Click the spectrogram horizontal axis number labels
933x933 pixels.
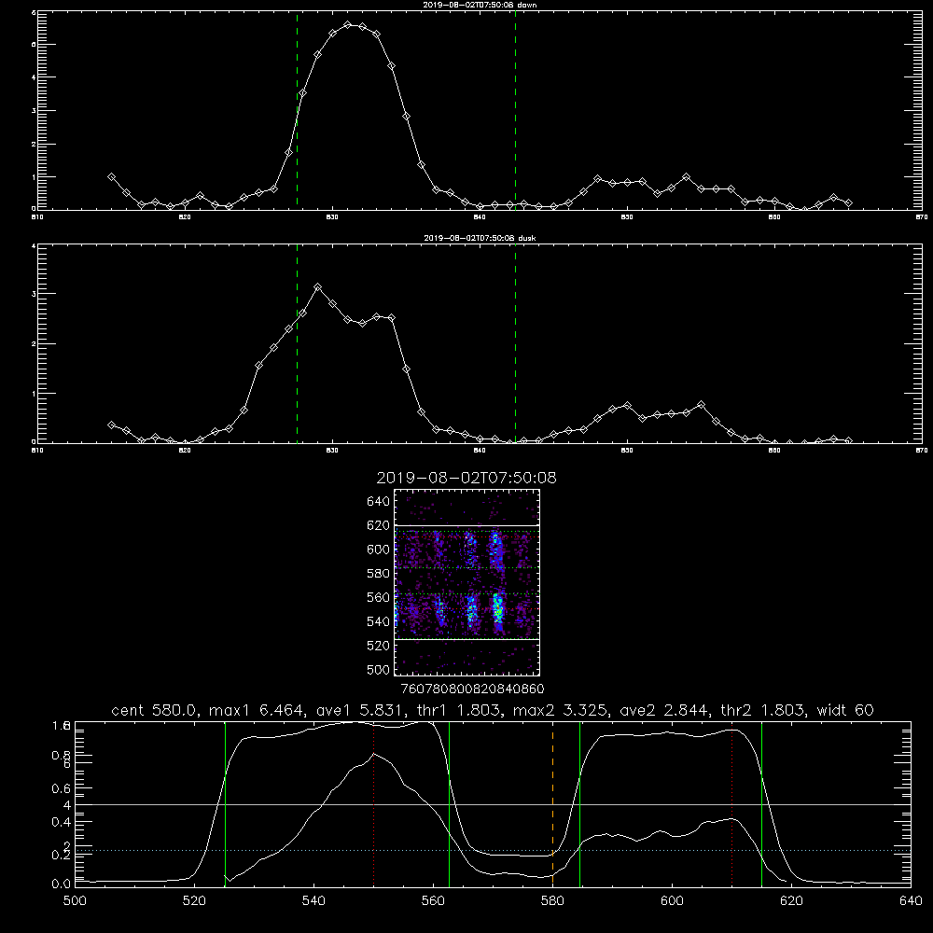coord(472,689)
